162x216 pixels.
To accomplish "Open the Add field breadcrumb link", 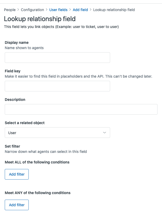I will coord(80,10).
